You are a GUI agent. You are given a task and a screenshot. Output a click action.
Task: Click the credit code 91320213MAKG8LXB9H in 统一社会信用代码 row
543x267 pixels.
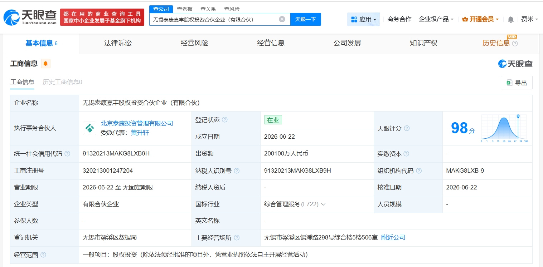tap(116, 154)
